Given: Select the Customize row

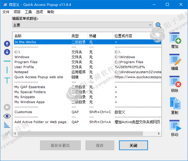Looking at the screenshot, I should click(x=87, y=112).
